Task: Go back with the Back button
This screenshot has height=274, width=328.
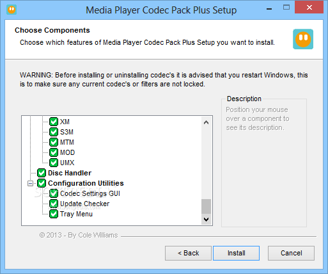Action: click(x=188, y=253)
